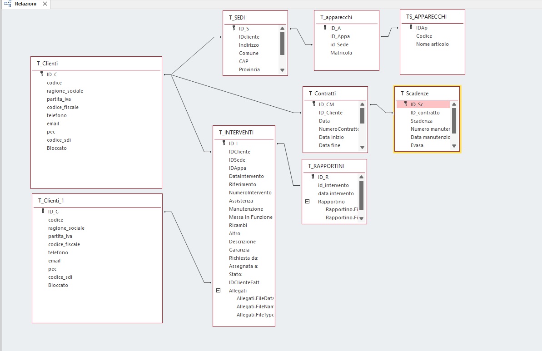
Task: Select the IDClienteFatt field in T_INTERVENTI
Action: click(x=244, y=282)
